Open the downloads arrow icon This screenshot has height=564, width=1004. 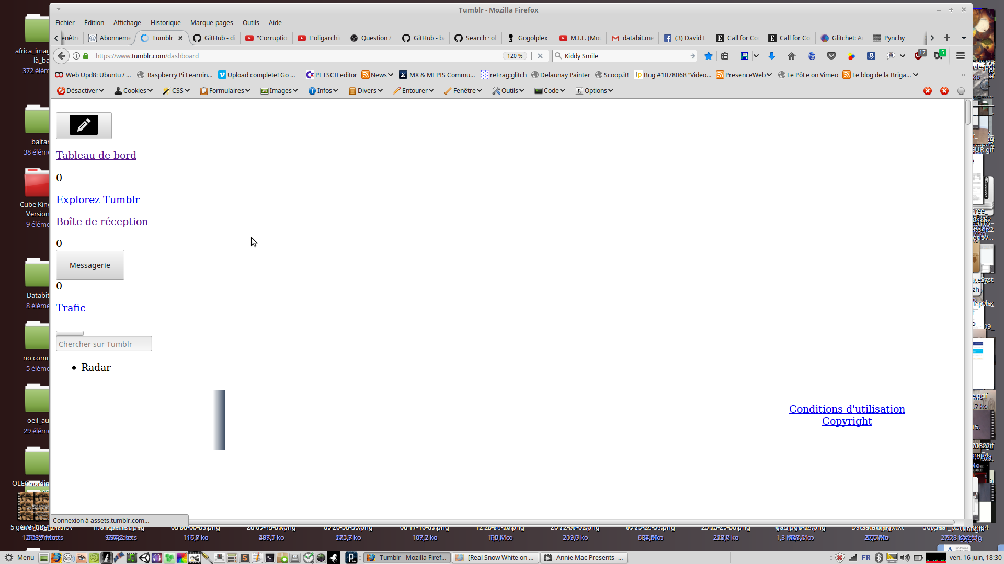(x=771, y=56)
